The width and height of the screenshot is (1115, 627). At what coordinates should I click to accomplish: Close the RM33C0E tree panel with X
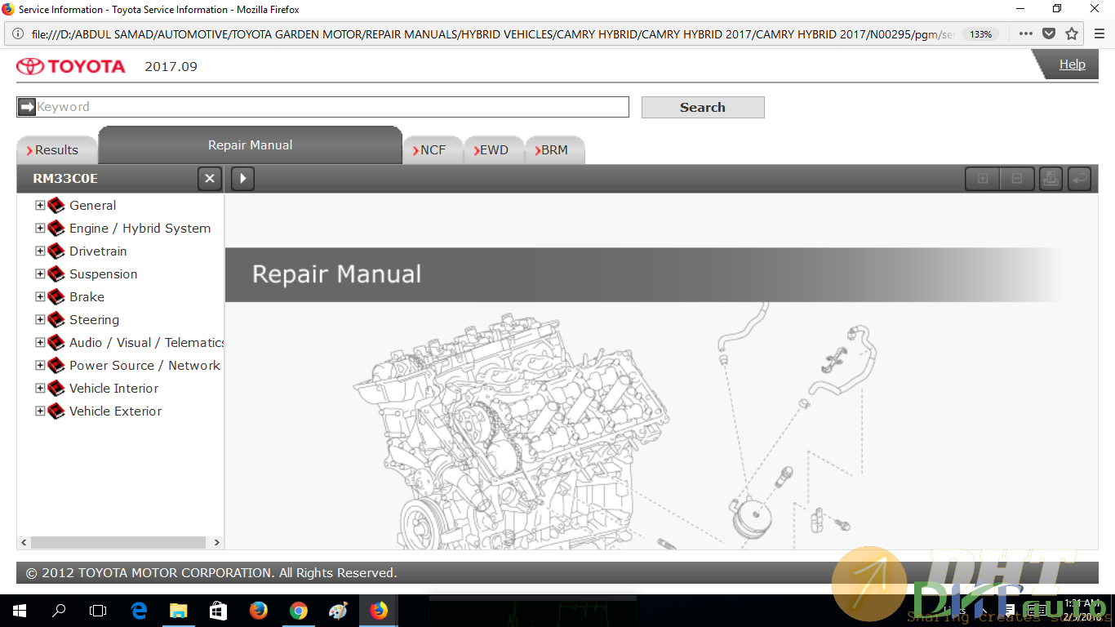(210, 179)
